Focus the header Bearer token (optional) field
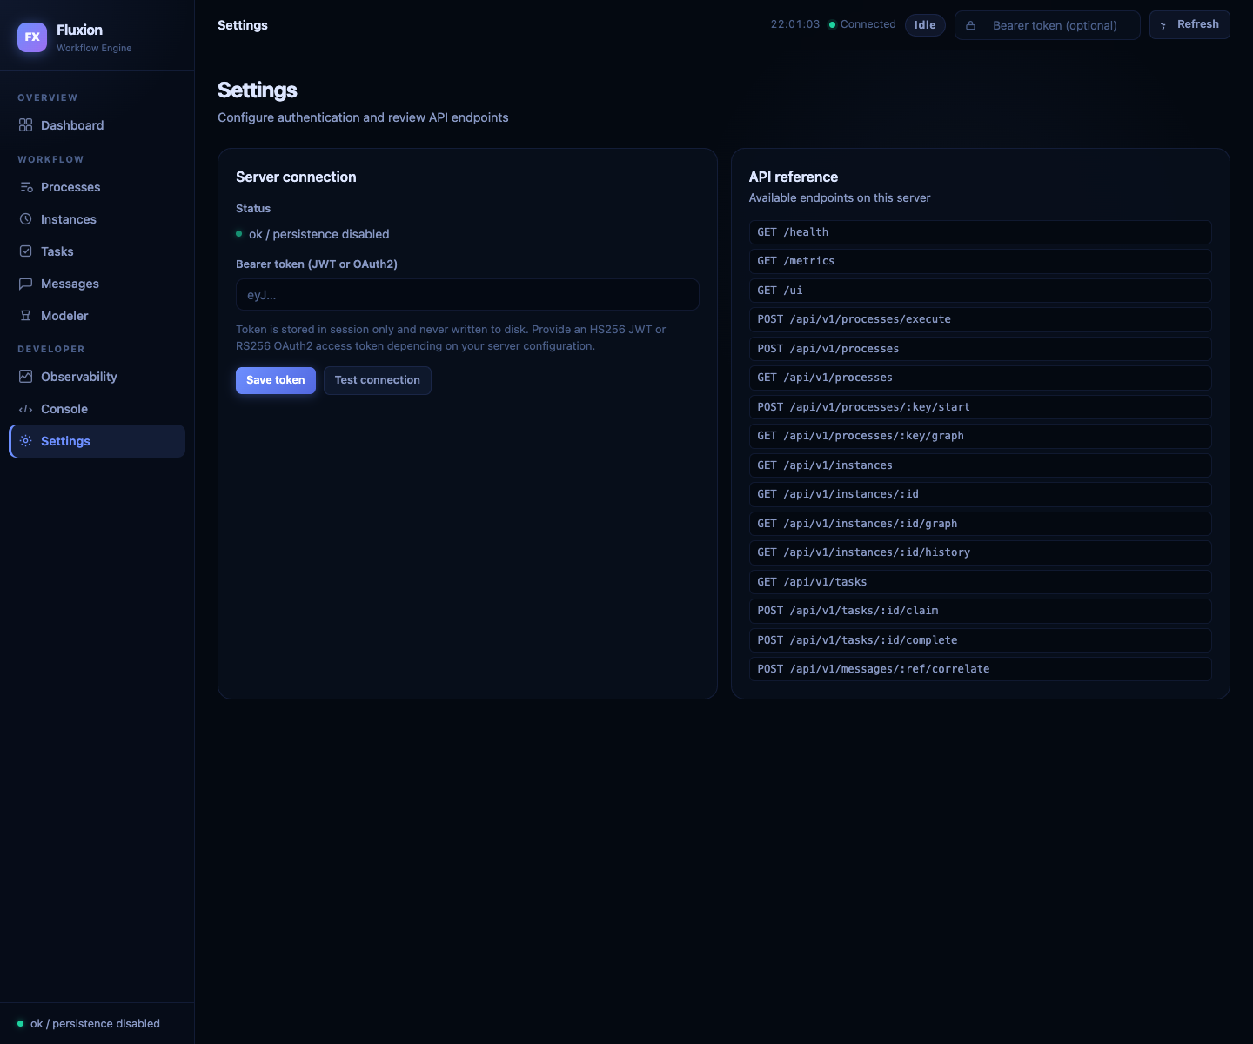The height and width of the screenshot is (1044, 1253). tap(1048, 25)
